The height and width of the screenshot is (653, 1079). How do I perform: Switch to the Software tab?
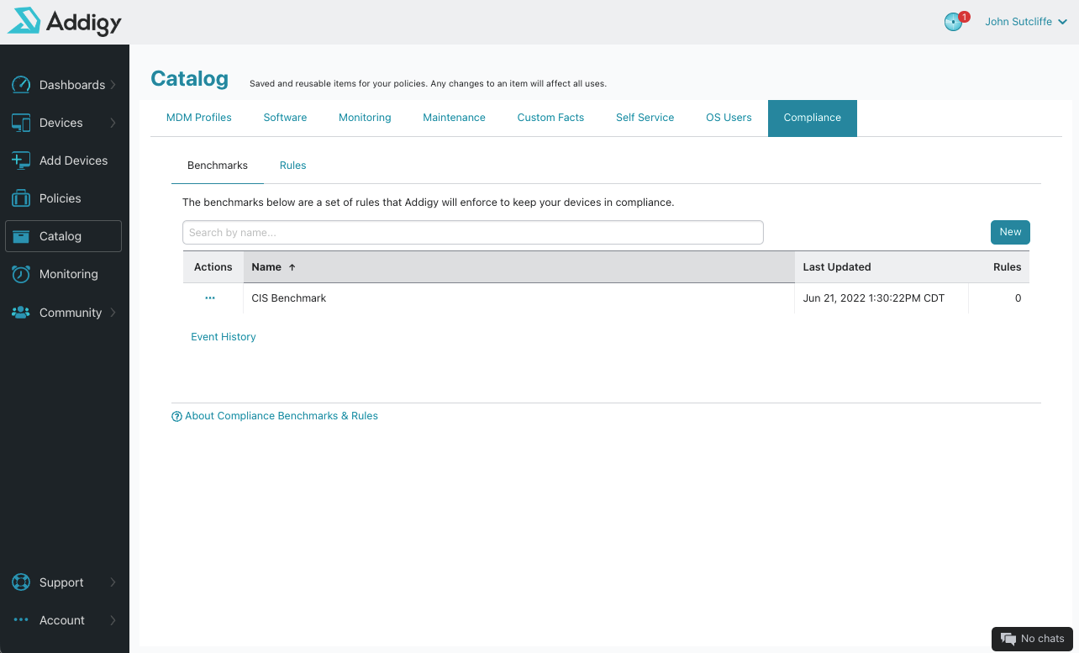(x=285, y=118)
